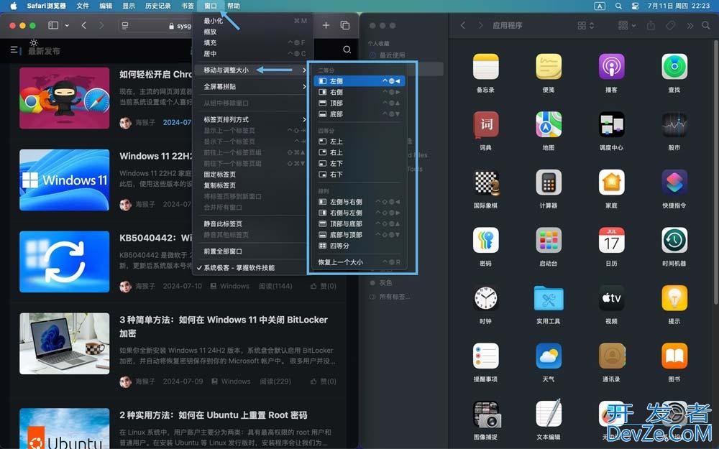719x449 pixels.
Task: Open Finder grouping options dropdown
Action: (x=627, y=25)
